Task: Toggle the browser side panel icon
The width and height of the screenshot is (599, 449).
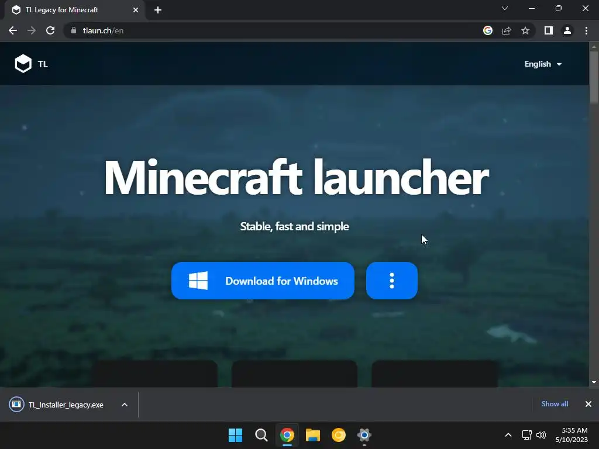Action: point(549,30)
